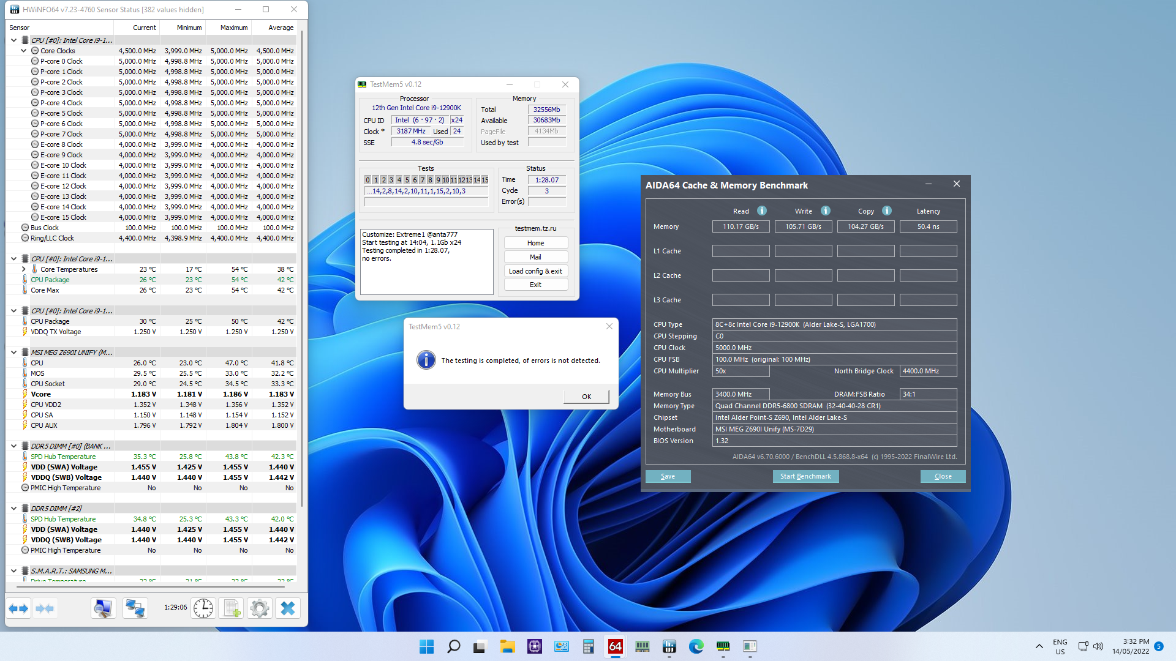Open File Explorer from the taskbar
Screen dimensions: 1176x661
click(507, 646)
